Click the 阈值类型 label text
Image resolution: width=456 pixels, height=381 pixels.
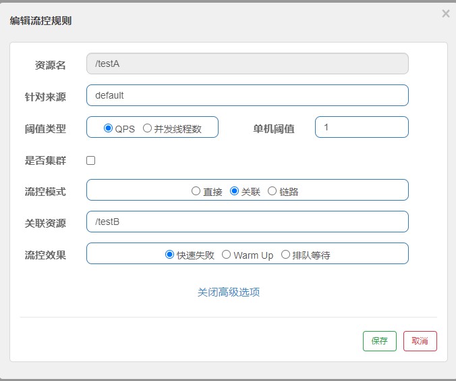click(45, 128)
